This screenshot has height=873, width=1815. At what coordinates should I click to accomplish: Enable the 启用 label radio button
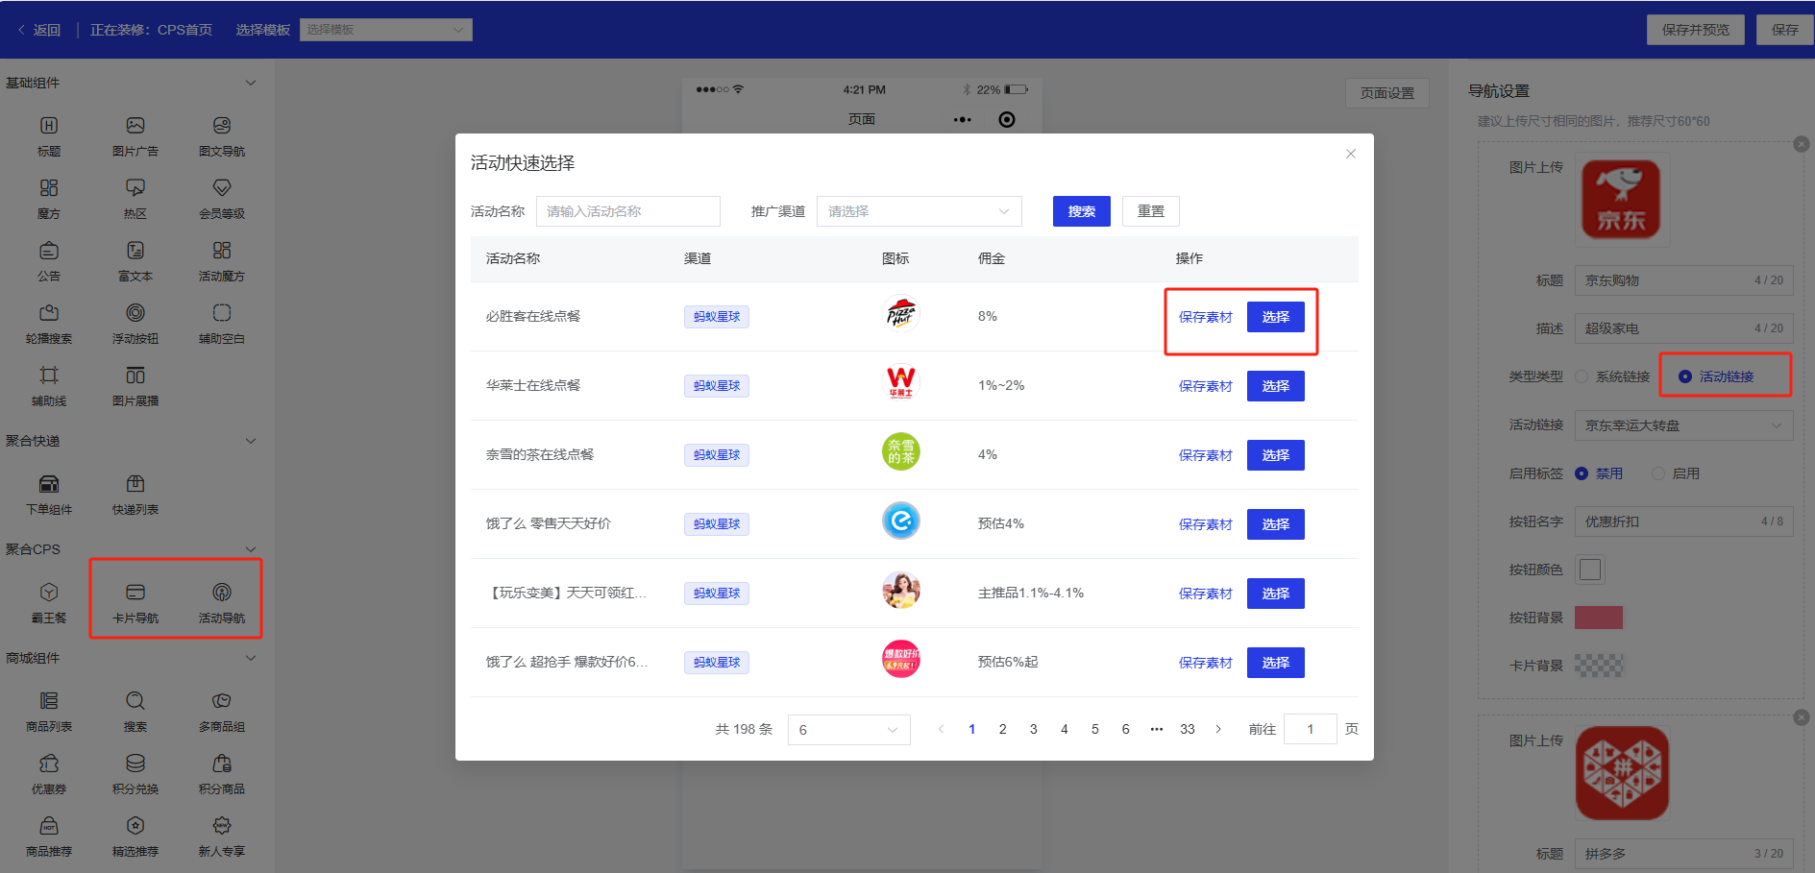(1658, 473)
